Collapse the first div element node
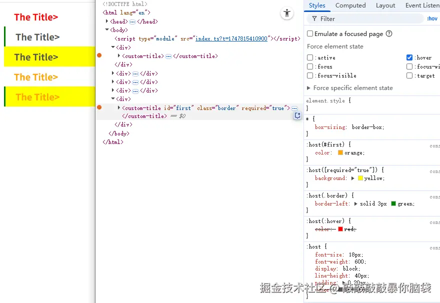The width and height of the screenshot is (440, 303). 113,47
